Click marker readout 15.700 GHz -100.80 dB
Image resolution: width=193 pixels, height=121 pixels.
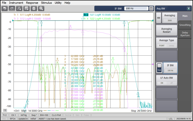point(84,77)
